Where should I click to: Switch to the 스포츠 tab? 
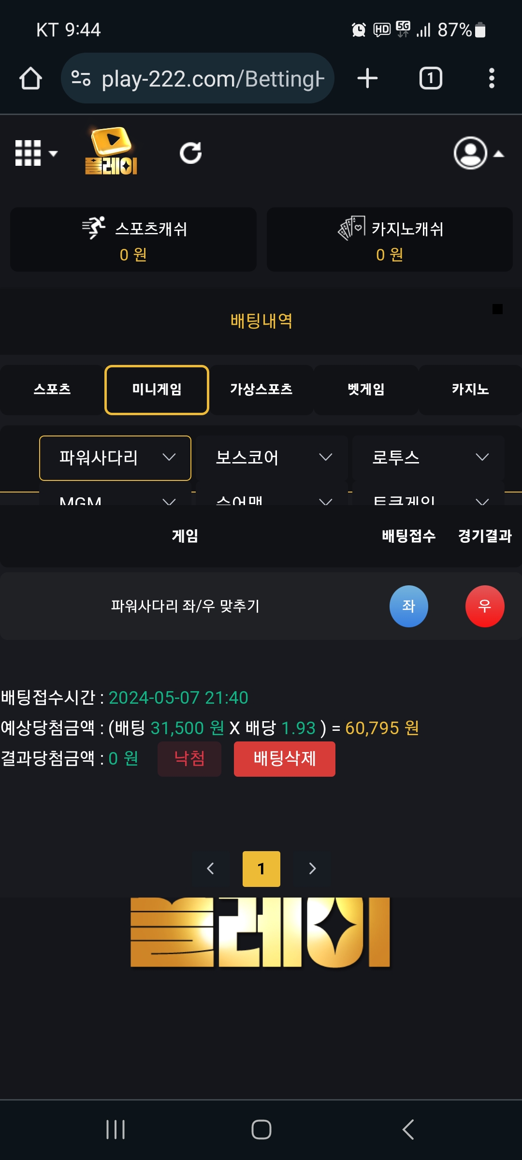pyautogui.click(x=52, y=390)
